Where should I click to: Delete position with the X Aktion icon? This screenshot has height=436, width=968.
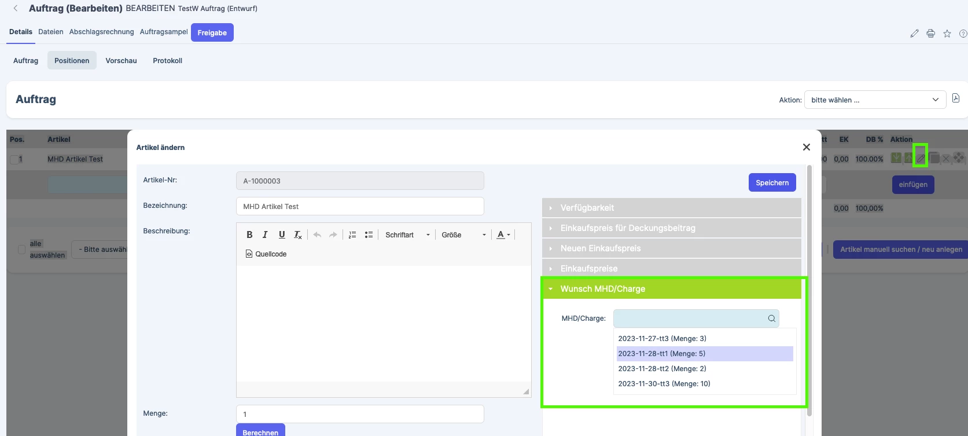[x=946, y=158]
